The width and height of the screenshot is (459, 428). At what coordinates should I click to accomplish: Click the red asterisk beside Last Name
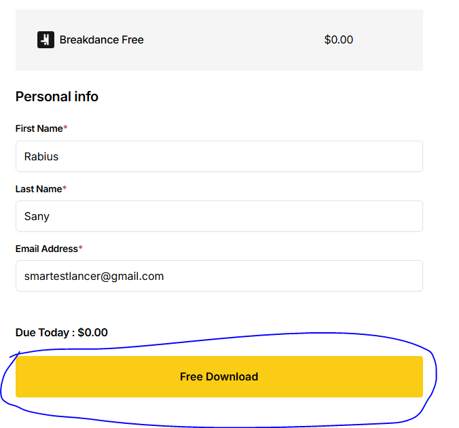pyautogui.click(x=65, y=188)
